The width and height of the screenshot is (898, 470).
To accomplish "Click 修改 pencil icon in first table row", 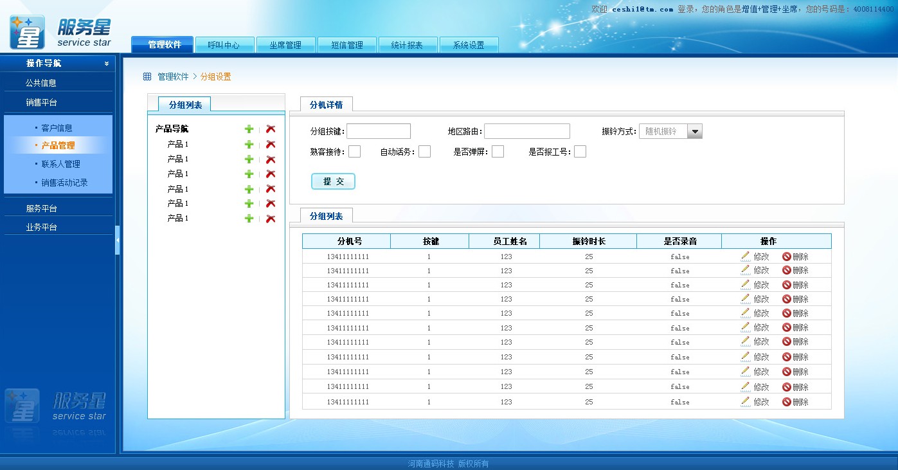I will click(x=746, y=256).
